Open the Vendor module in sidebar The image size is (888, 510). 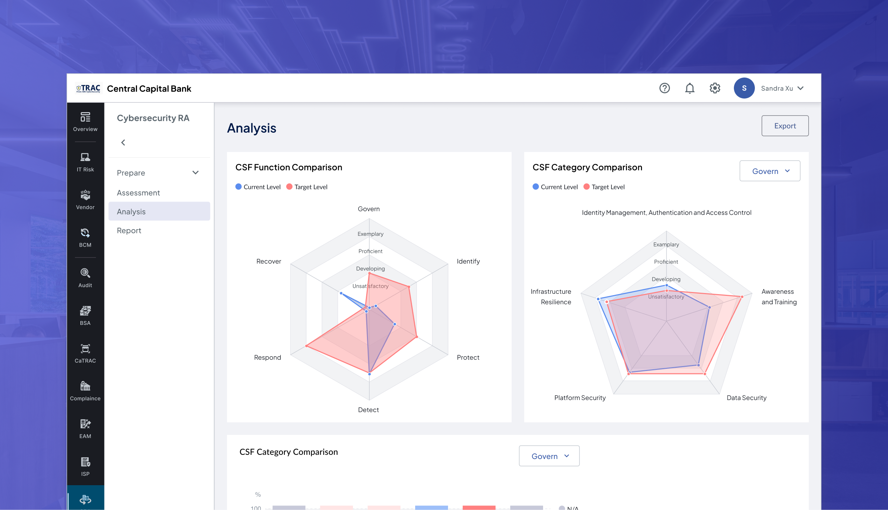(x=85, y=200)
